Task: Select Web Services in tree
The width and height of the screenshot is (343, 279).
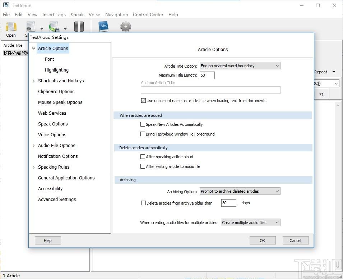Action: (x=52, y=113)
